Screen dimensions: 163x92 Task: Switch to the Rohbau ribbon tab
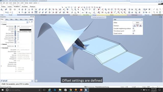tap(3, 7)
